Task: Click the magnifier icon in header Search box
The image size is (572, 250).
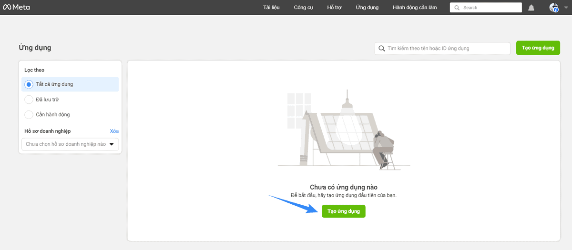Action: (457, 8)
